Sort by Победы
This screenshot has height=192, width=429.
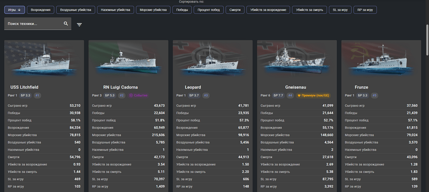coord(182,10)
